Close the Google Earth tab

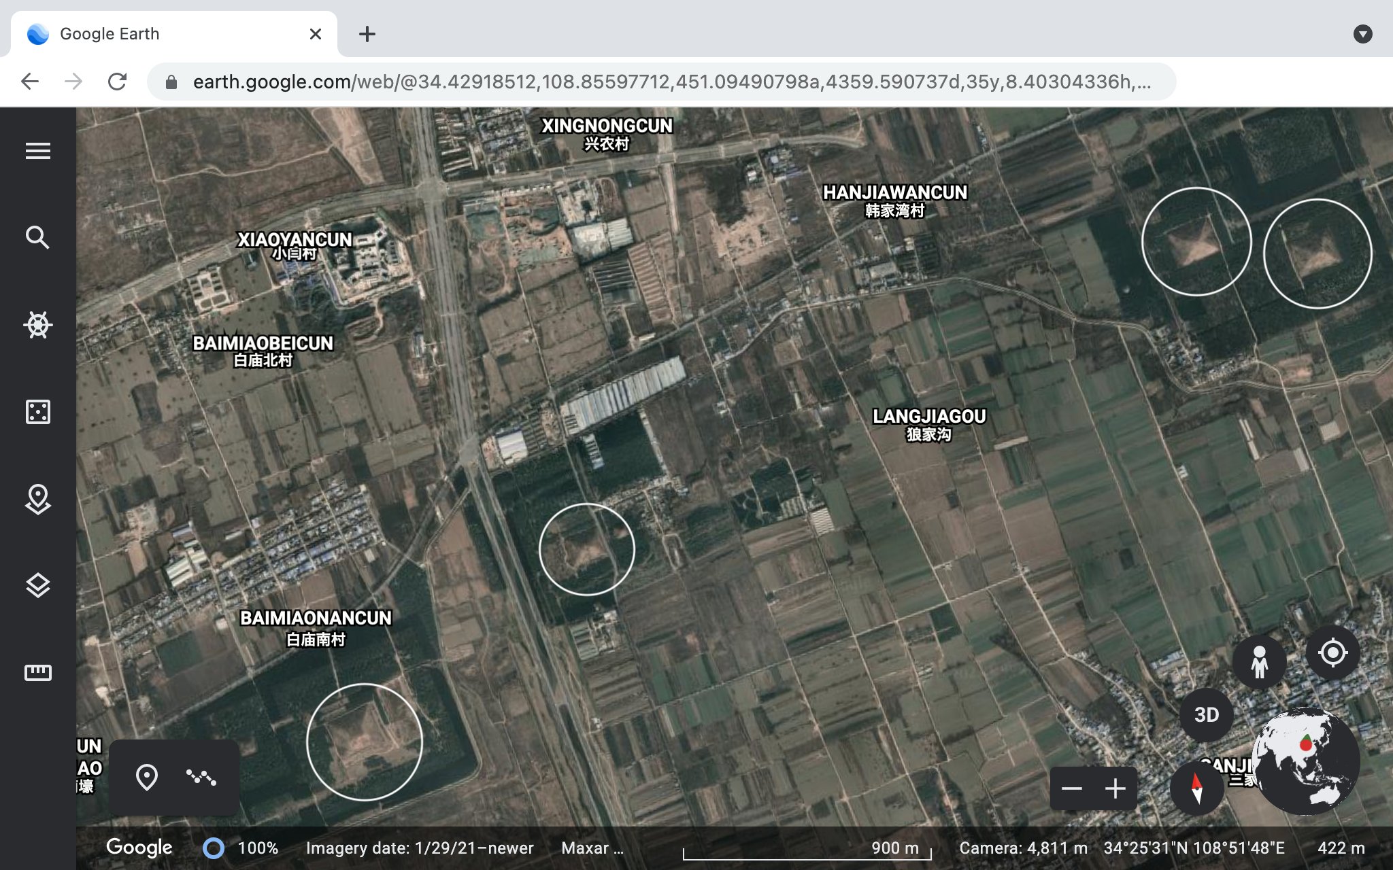[315, 34]
